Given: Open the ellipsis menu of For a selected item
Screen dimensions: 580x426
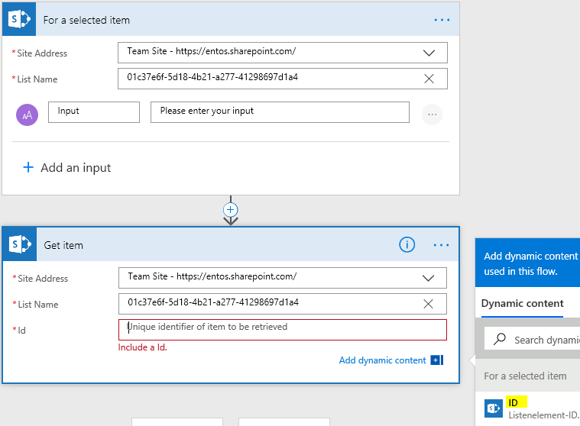Looking at the screenshot, I should point(442,20).
